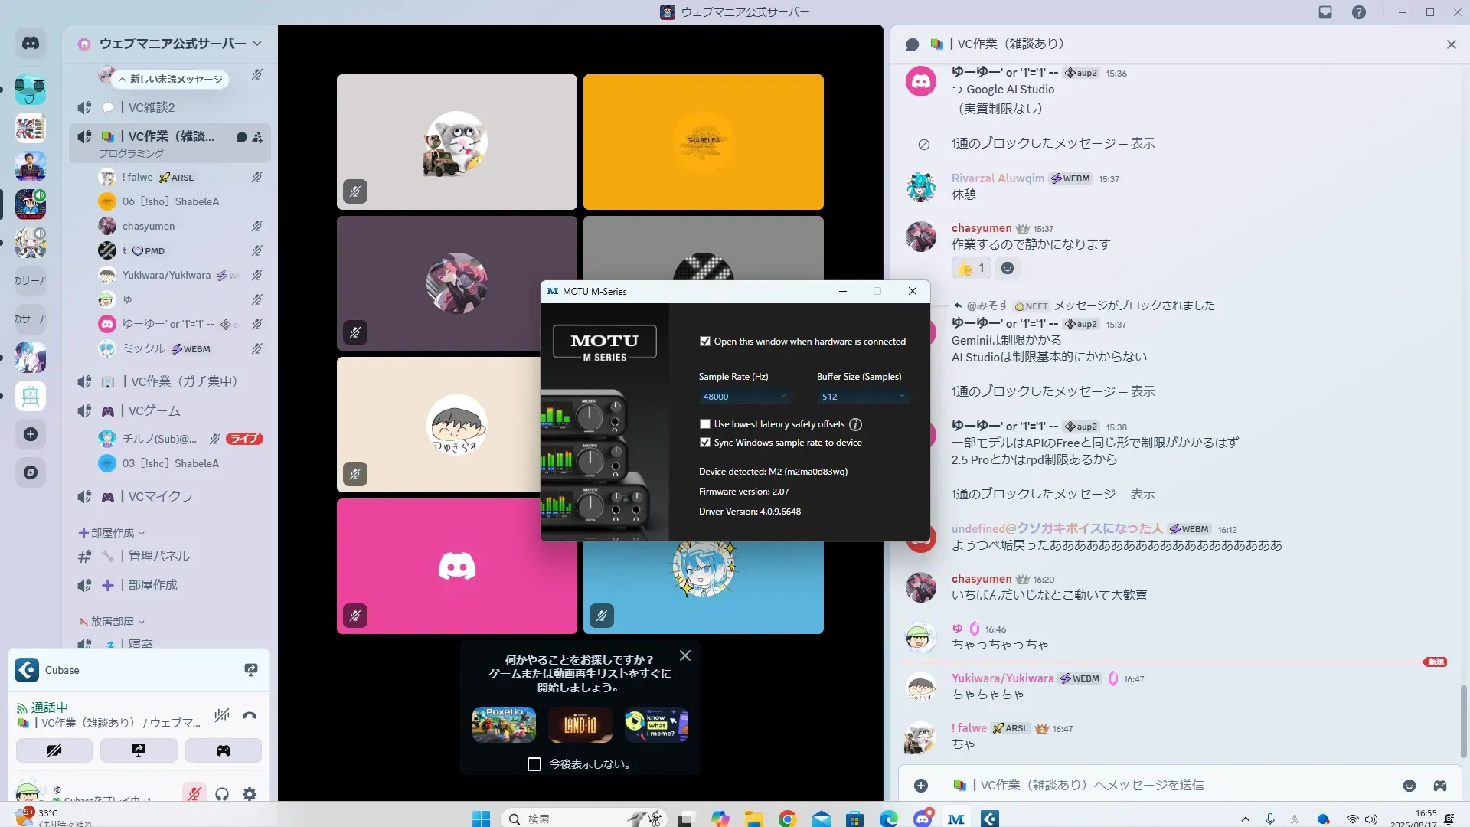Show the first blocked message link

coord(1142,143)
